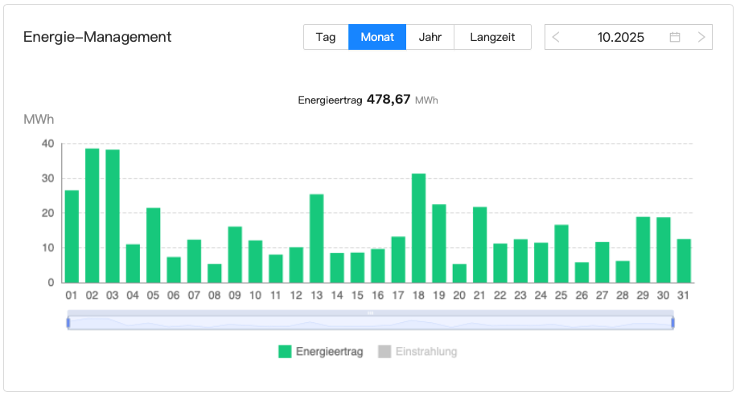Screen dimensions: 736x396
Task: Click the bar for day 18
Action: [418, 228]
